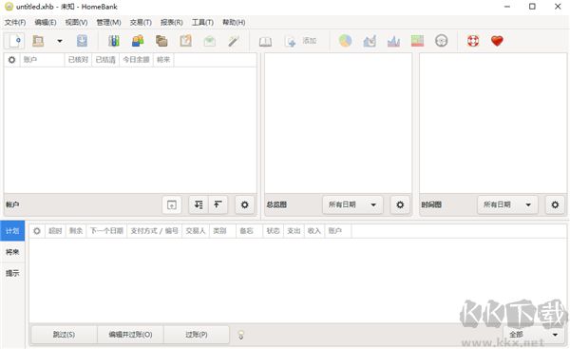Open the 工具(T) menu
The image size is (570, 349).
click(x=202, y=22)
